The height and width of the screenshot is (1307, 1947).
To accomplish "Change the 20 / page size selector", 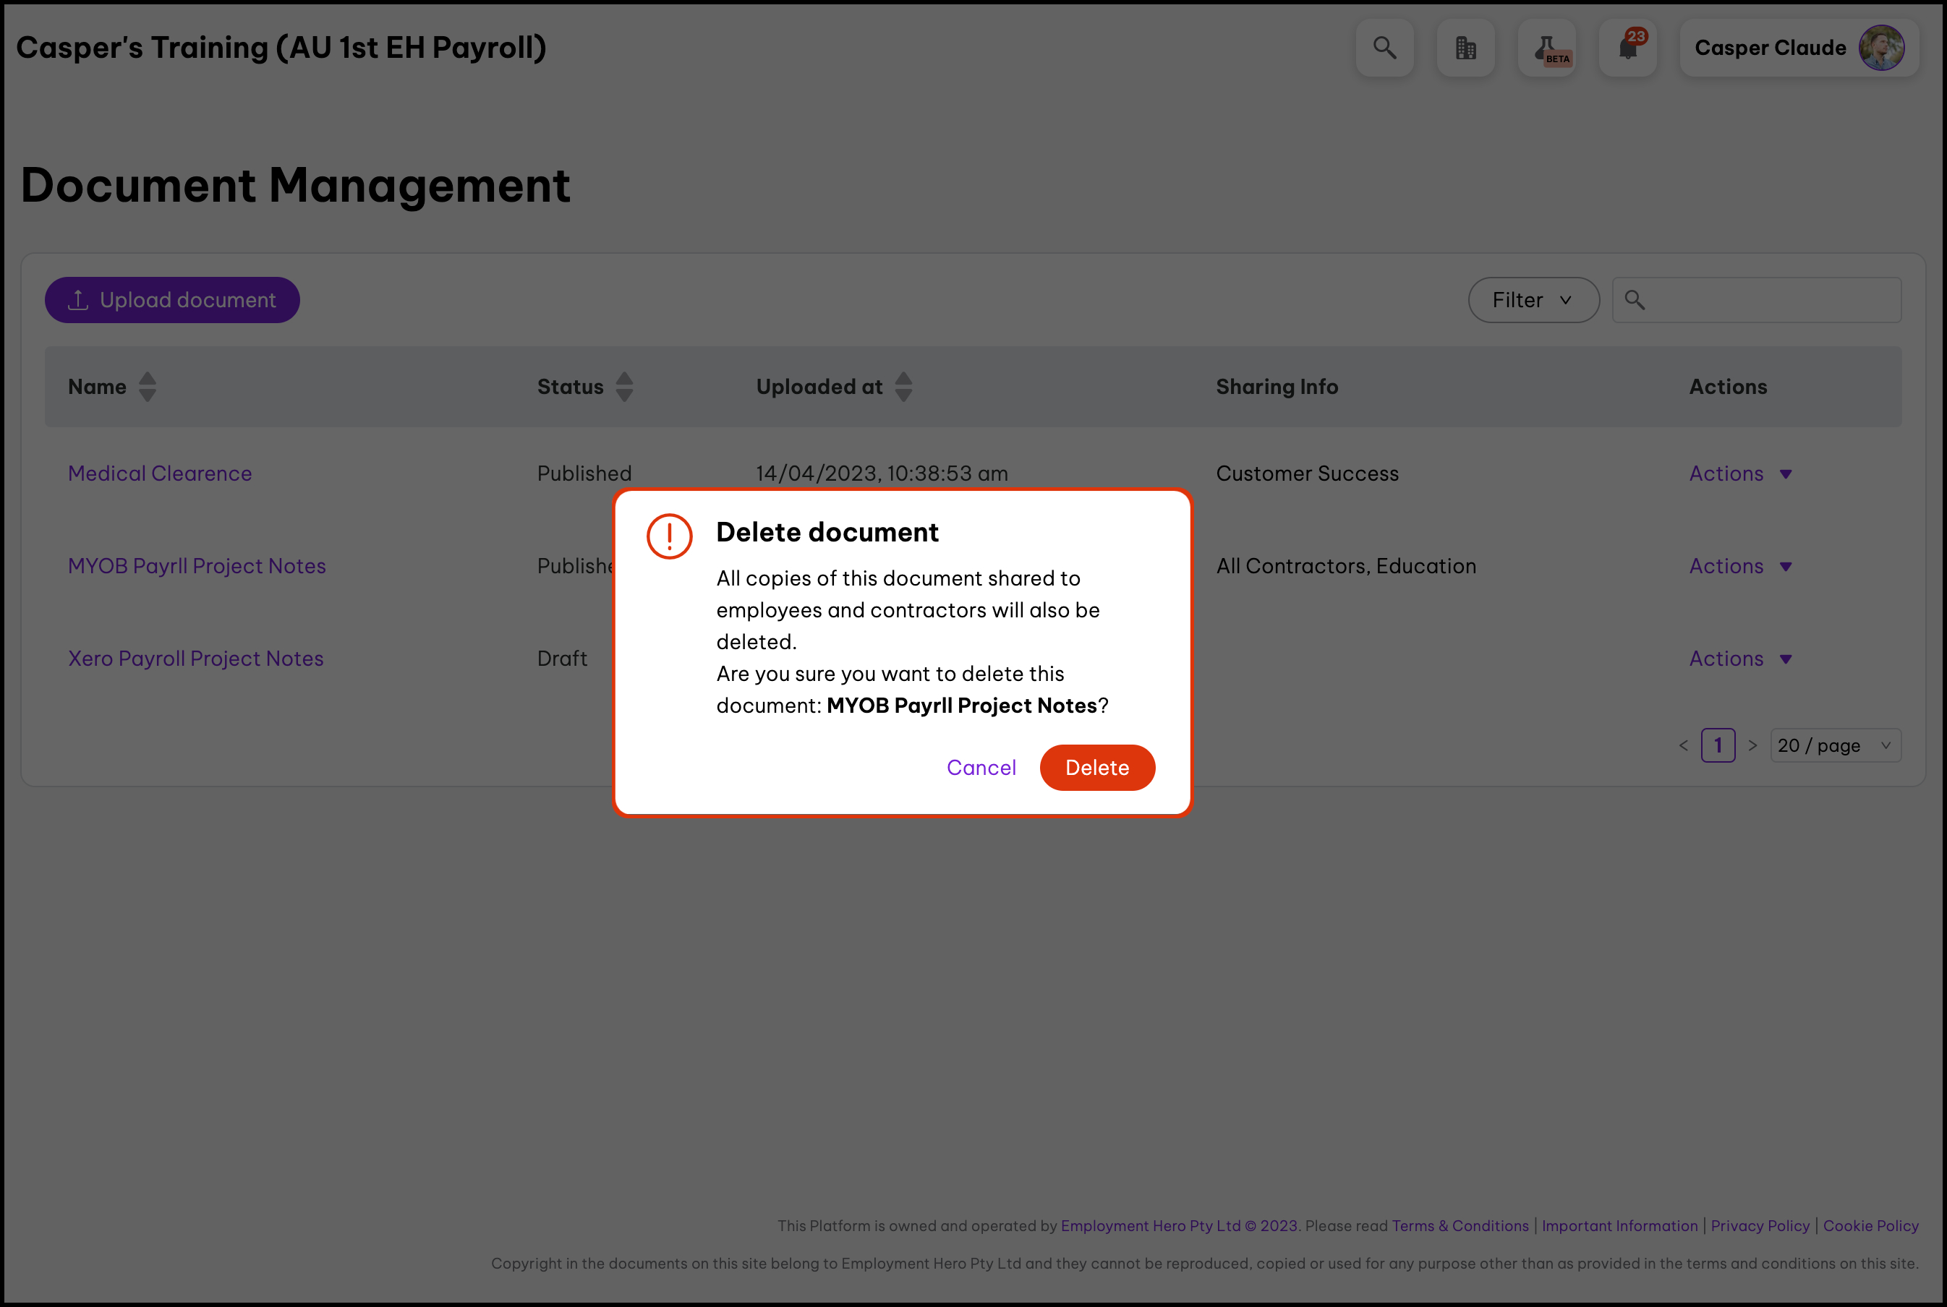I will (1834, 745).
